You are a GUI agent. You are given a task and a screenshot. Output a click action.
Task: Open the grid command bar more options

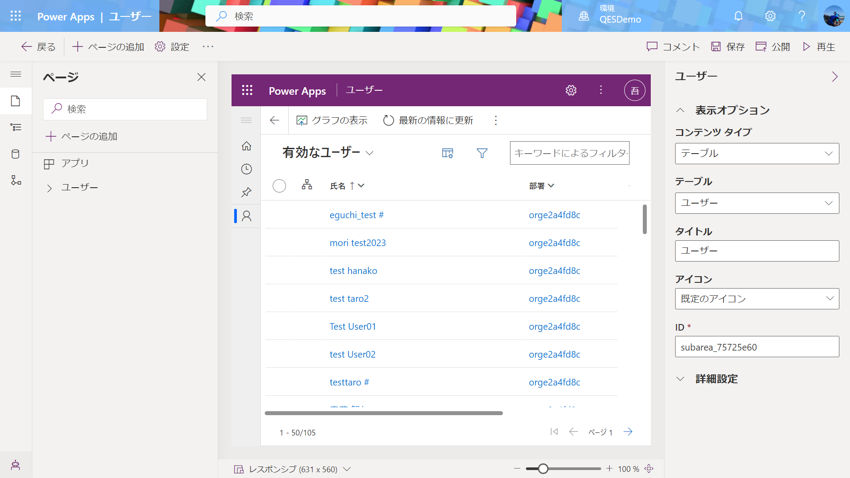(x=496, y=120)
